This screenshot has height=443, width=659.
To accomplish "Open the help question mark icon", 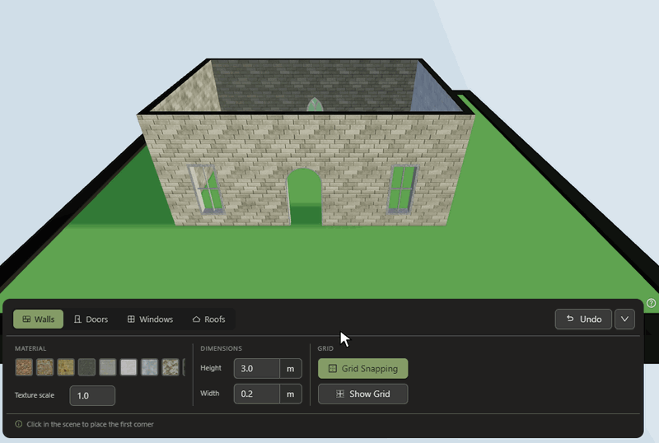I will tap(651, 303).
